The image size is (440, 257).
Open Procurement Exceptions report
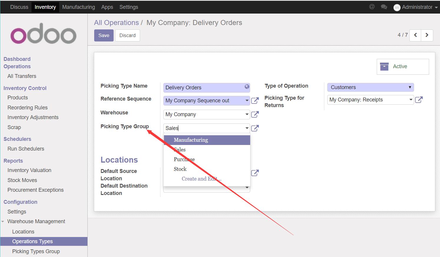[x=36, y=190]
